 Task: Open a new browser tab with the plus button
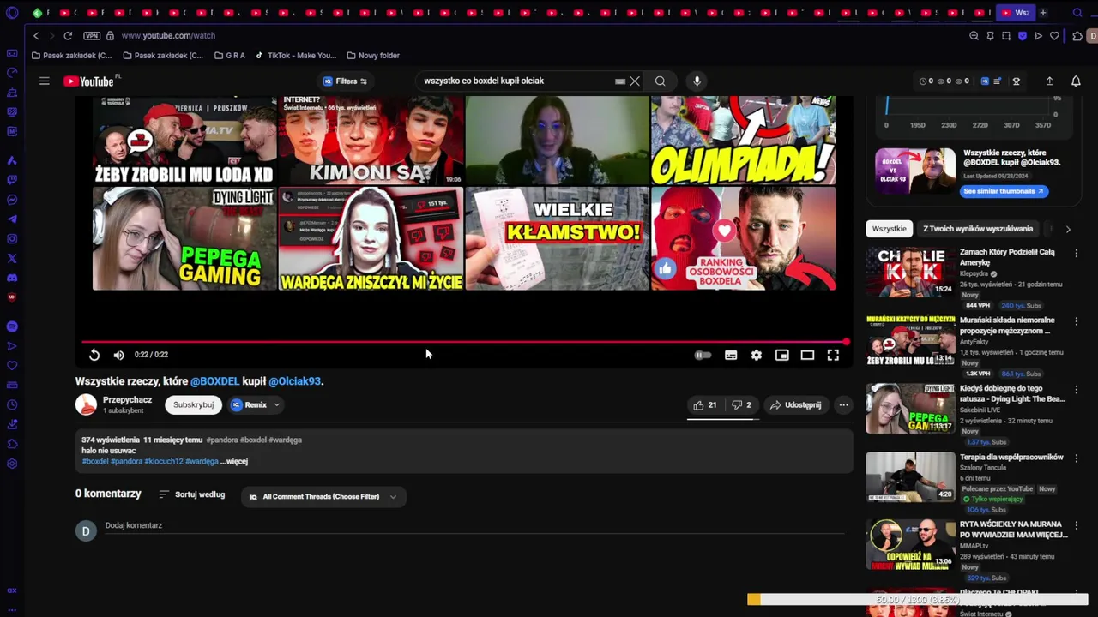point(1043,13)
